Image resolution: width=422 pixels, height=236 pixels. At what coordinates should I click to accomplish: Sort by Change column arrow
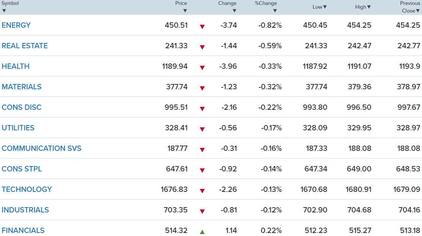coord(234,11)
